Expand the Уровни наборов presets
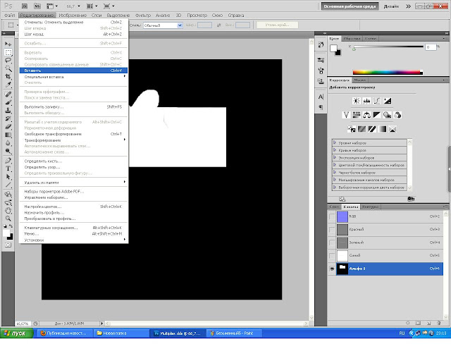 point(335,143)
